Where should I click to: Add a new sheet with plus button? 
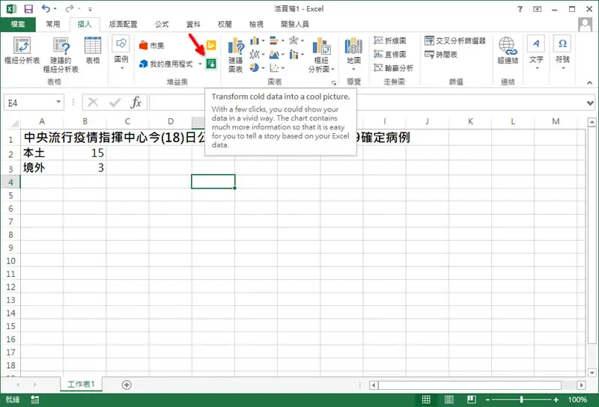tap(127, 385)
